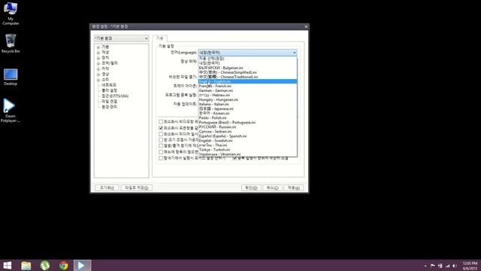Viewport: 481px width, 271px height.
Task: Open the volume speaker tray icon
Action: point(455,266)
